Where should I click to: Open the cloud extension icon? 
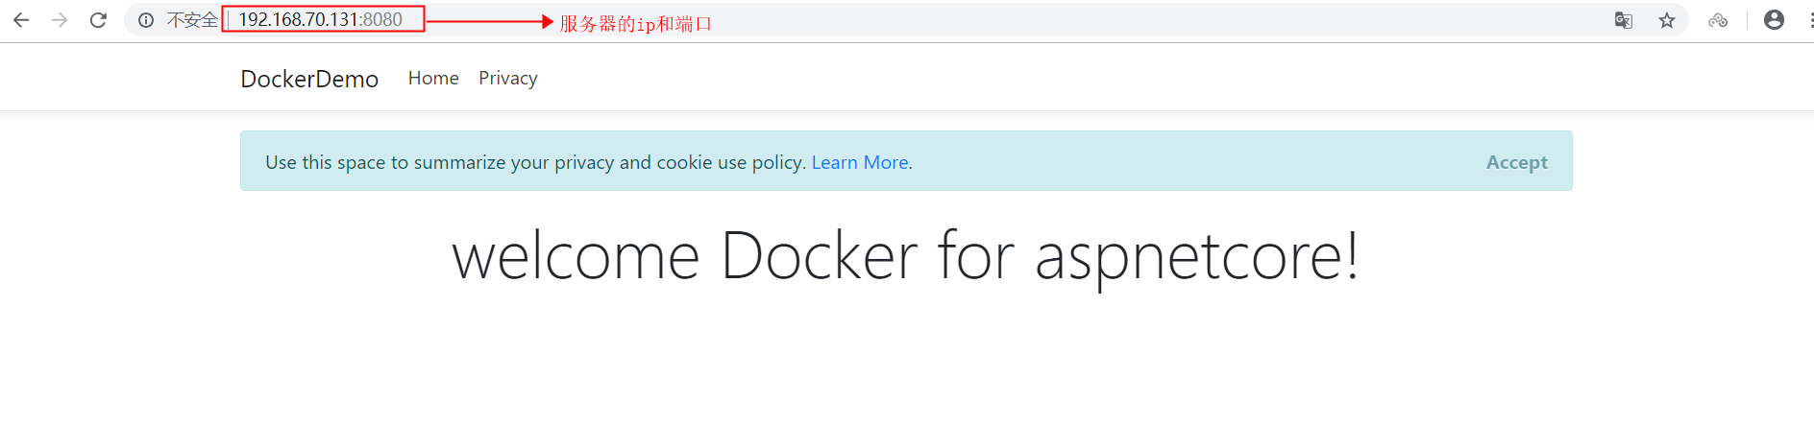[x=1718, y=20]
